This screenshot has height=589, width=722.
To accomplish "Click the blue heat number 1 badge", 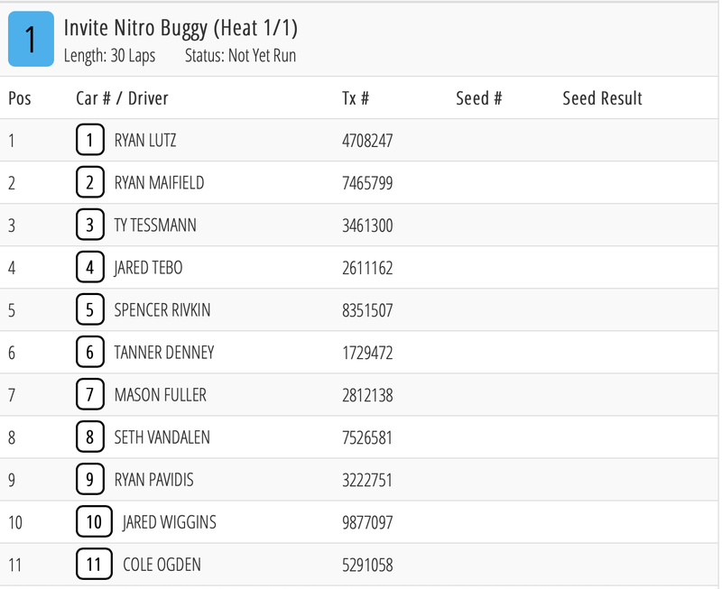I will (31, 41).
